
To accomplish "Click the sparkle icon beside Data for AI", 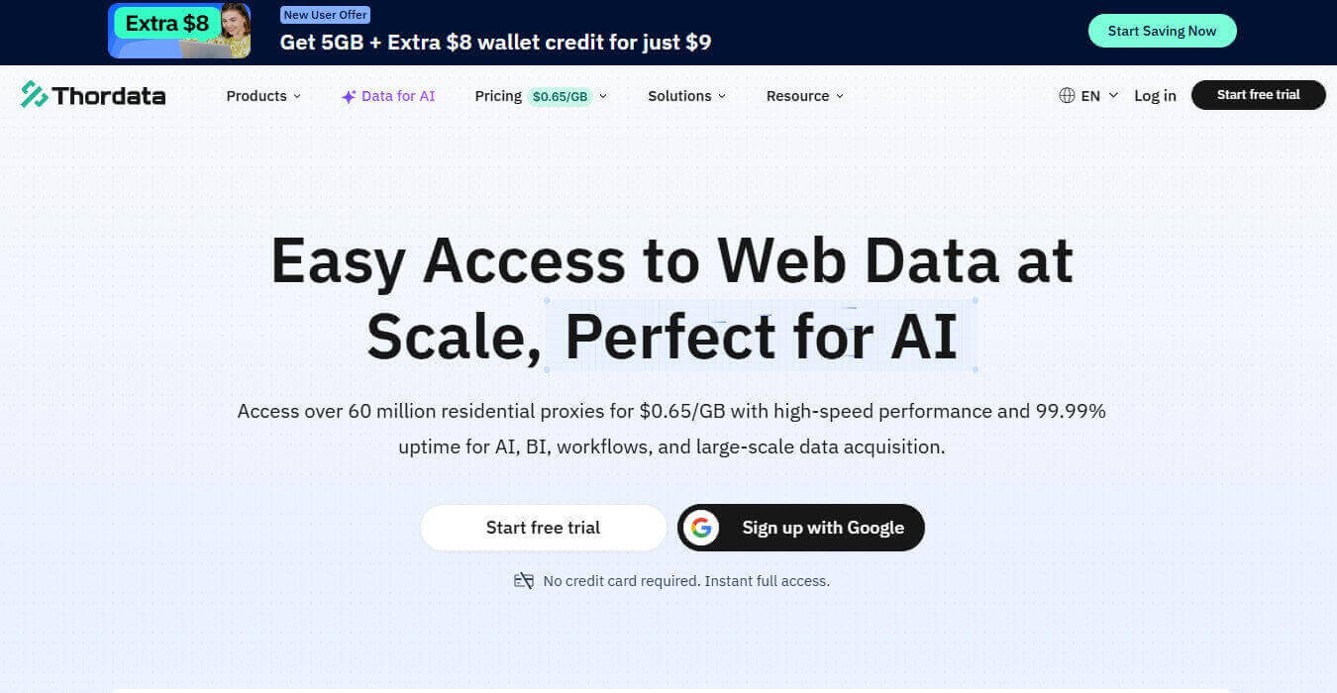I will click(x=349, y=97).
